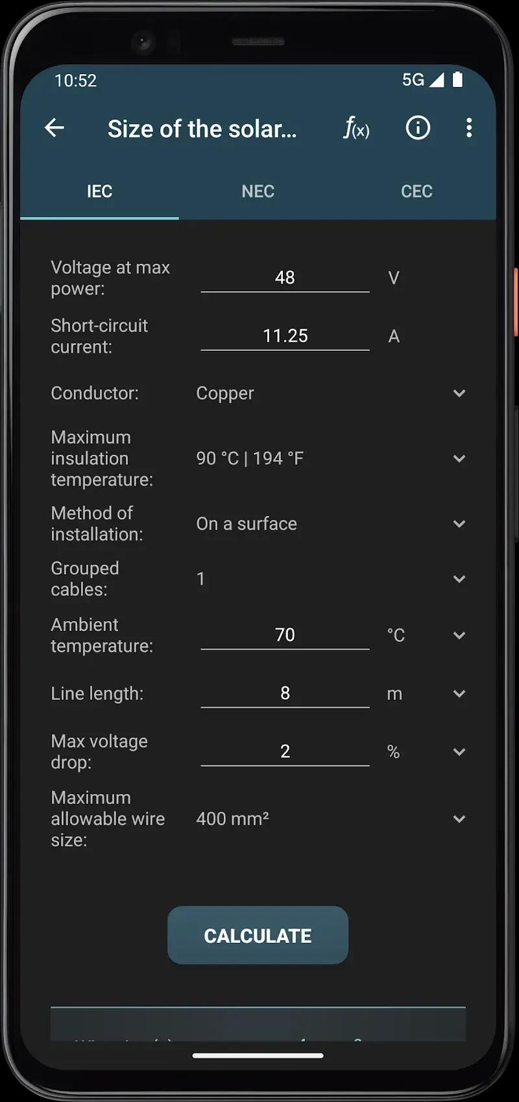Open the method of installation dropdown
The image size is (519, 1102).
[459, 524]
